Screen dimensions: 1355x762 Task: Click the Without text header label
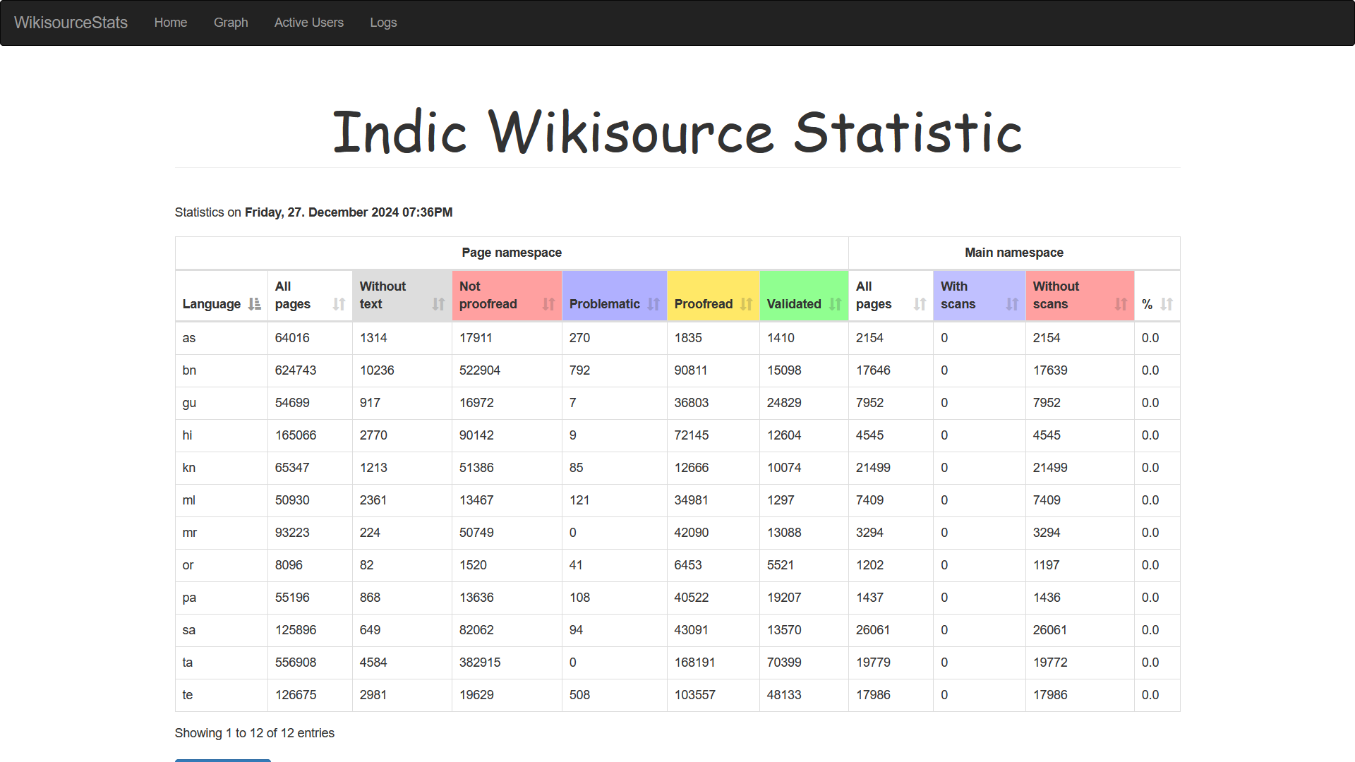tap(383, 296)
